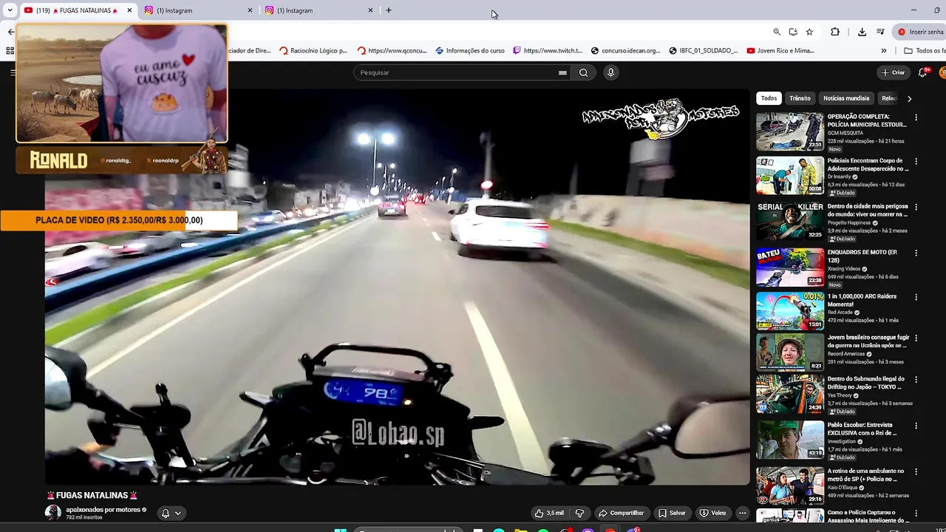Open more actions ellipsis below the video
The image size is (946, 532).
coord(742,513)
